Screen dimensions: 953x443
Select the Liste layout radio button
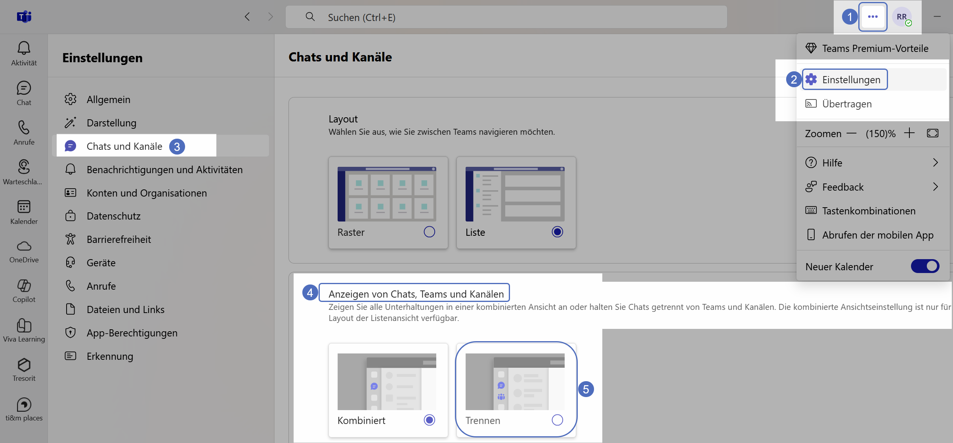point(558,232)
